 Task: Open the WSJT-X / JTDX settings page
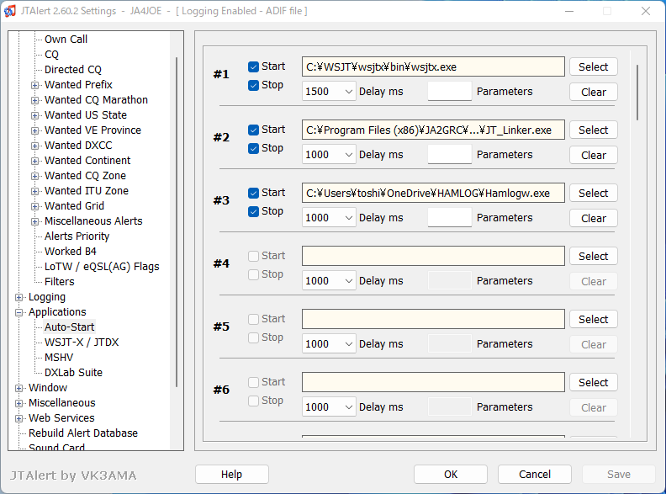82,343
